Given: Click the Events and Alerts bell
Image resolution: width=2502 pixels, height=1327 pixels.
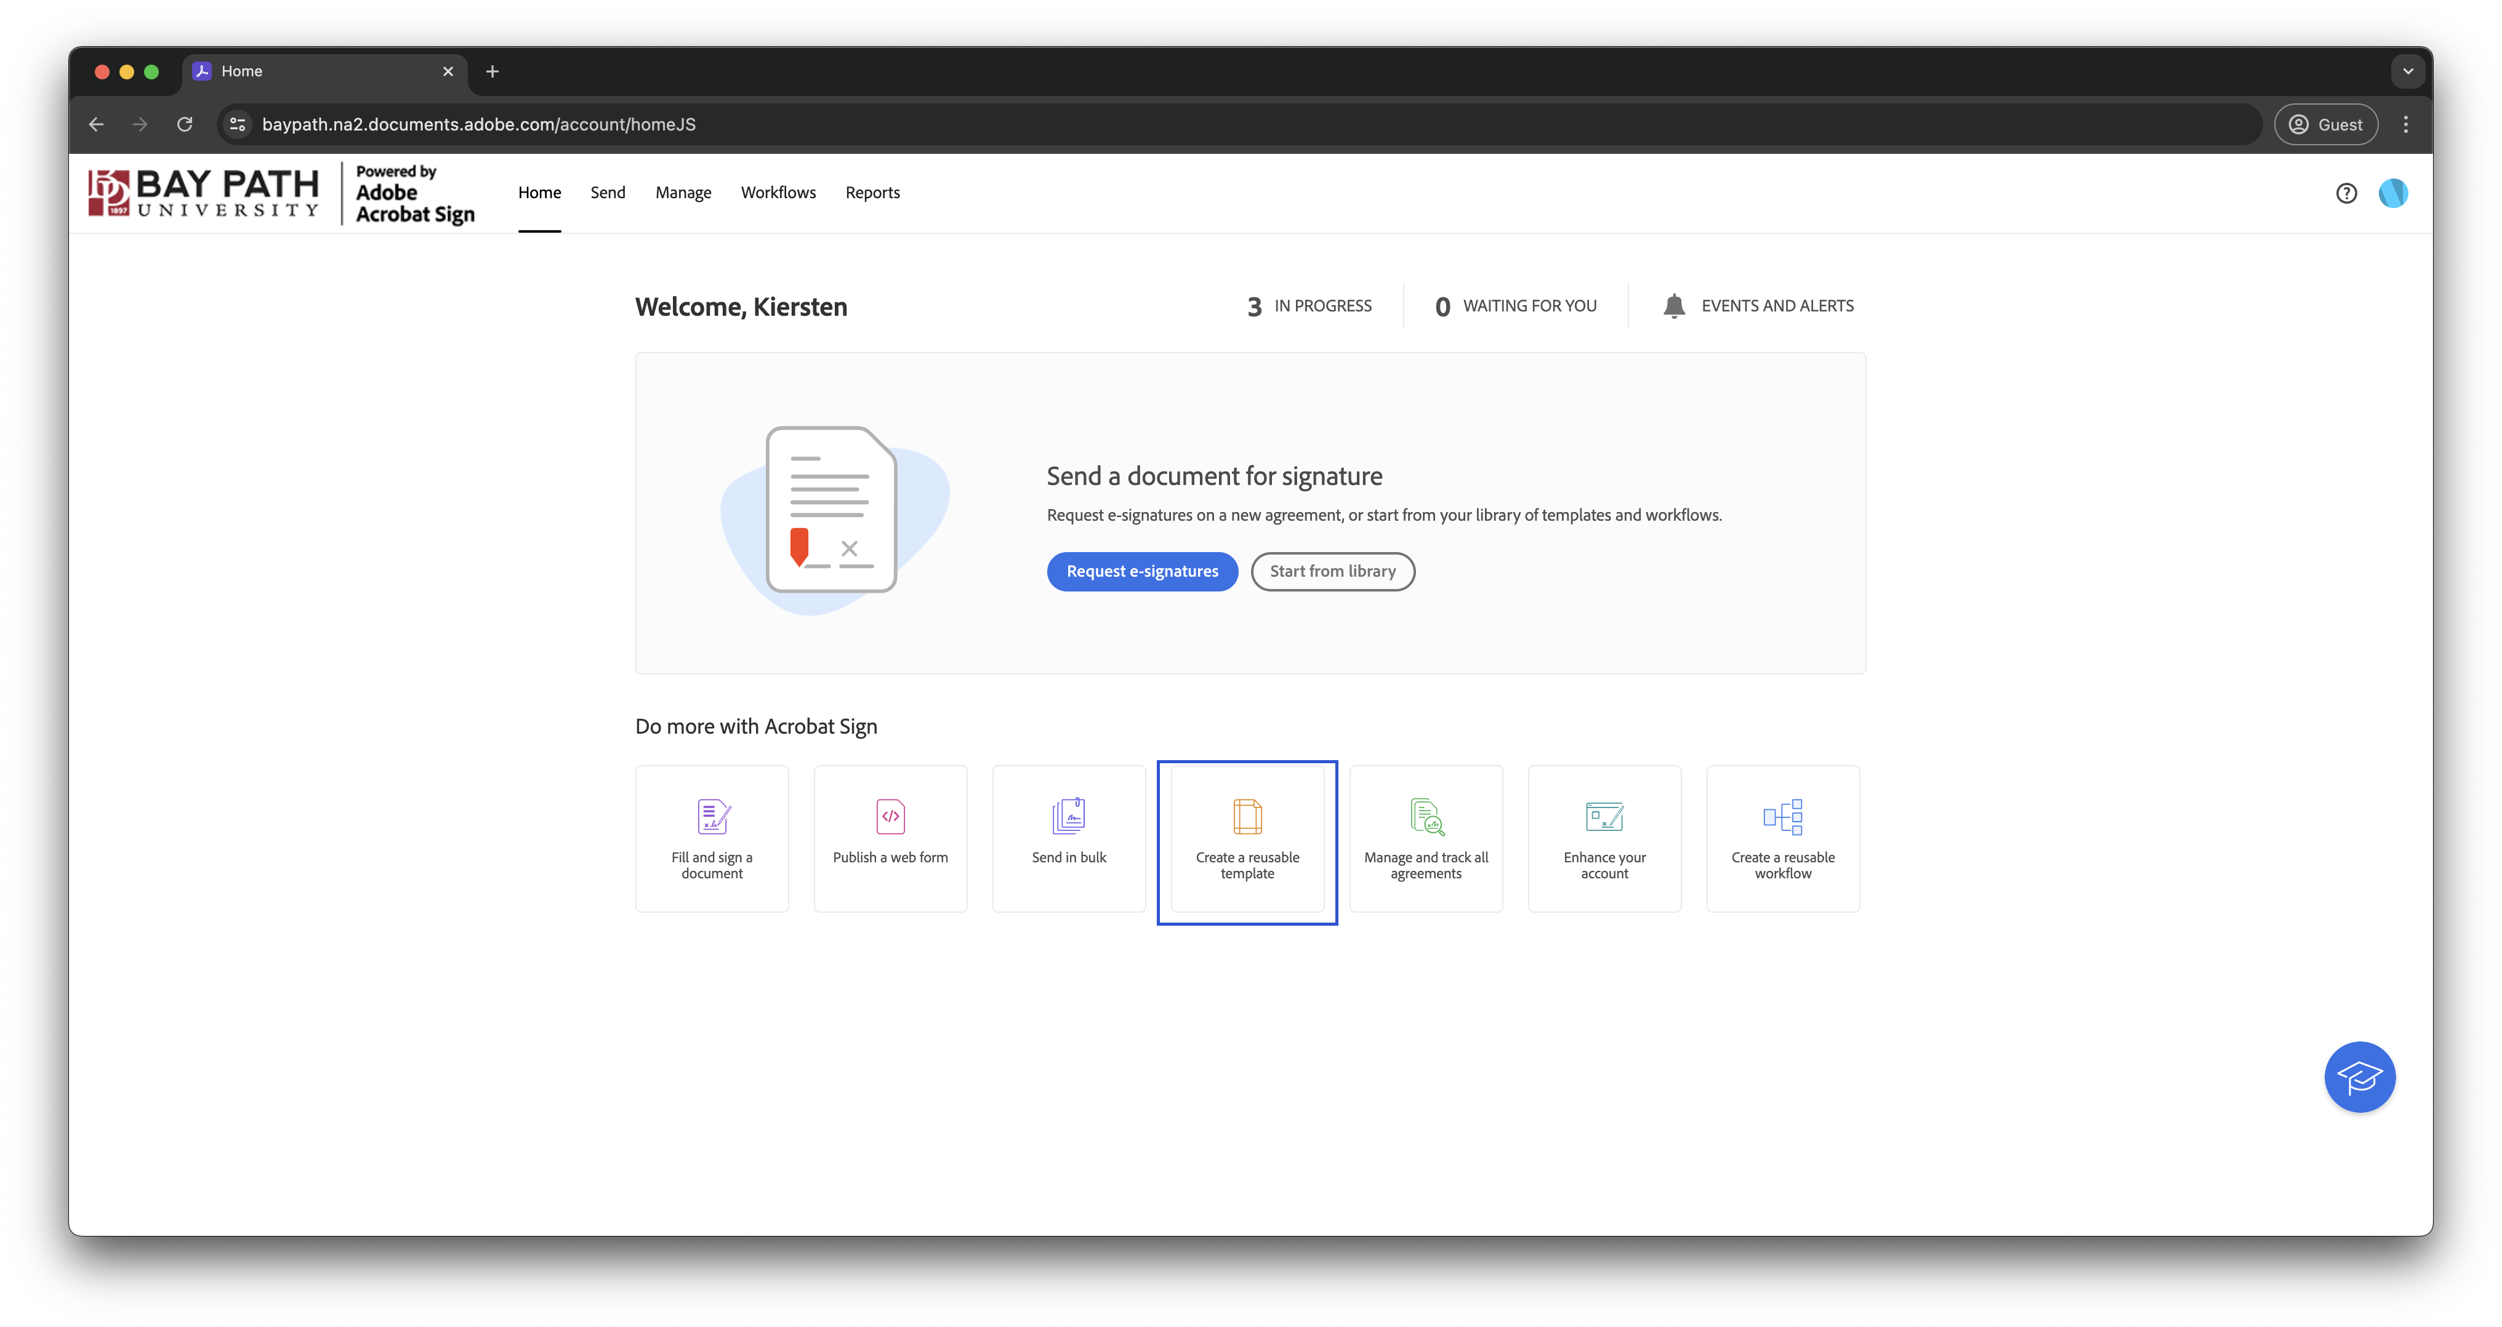Looking at the screenshot, I should point(1675,306).
